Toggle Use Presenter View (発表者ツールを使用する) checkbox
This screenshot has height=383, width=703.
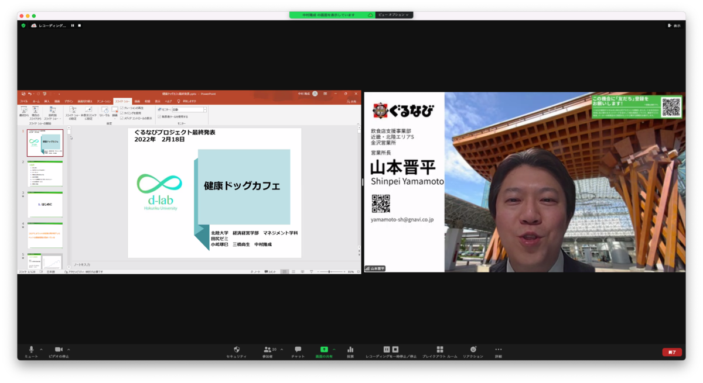tap(159, 116)
